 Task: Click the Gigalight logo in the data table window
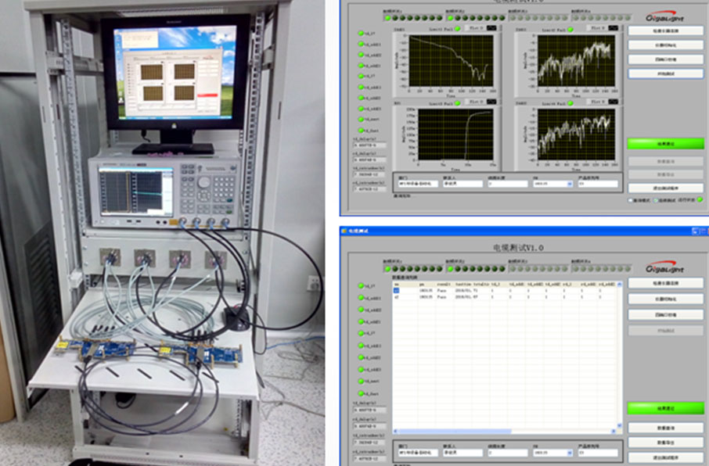tap(664, 267)
